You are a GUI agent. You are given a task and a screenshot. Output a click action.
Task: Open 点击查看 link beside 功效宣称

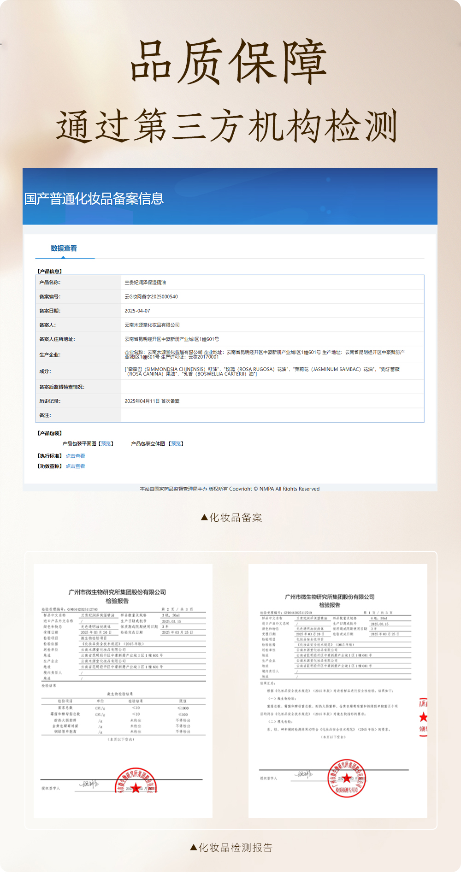click(x=75, y=466)
